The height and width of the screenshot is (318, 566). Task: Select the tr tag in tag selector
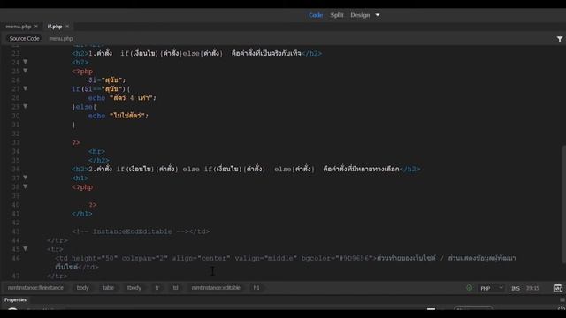[x=157, y=288]
